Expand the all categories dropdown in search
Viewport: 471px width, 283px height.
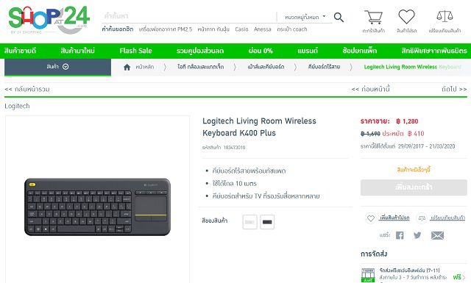click(305, 17)
